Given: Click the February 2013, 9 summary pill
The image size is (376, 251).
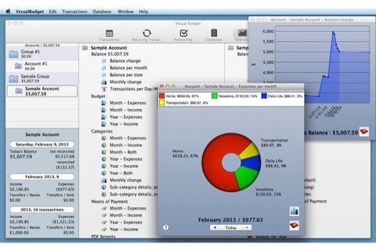Looking at the screenshot, I should [x=42, y=177].
